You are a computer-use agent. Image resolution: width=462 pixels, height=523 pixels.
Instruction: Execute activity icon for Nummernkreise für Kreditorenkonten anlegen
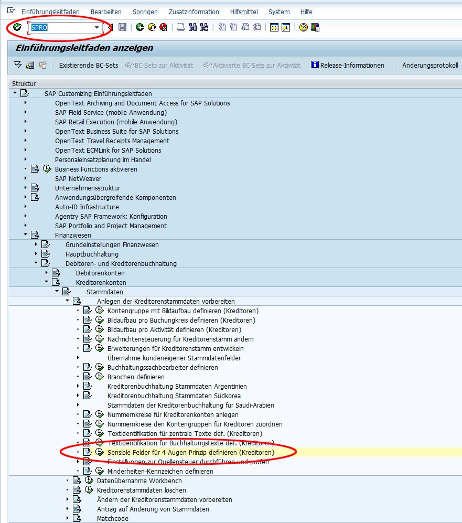click(x=99, y=414)
